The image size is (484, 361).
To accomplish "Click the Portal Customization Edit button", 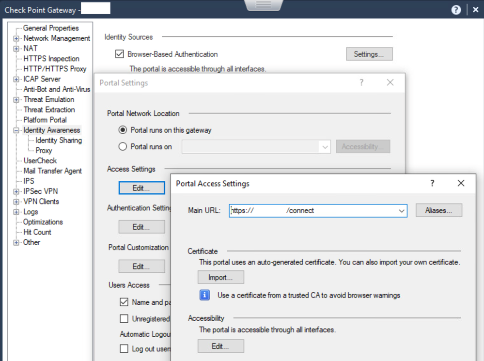I will 141,266.
